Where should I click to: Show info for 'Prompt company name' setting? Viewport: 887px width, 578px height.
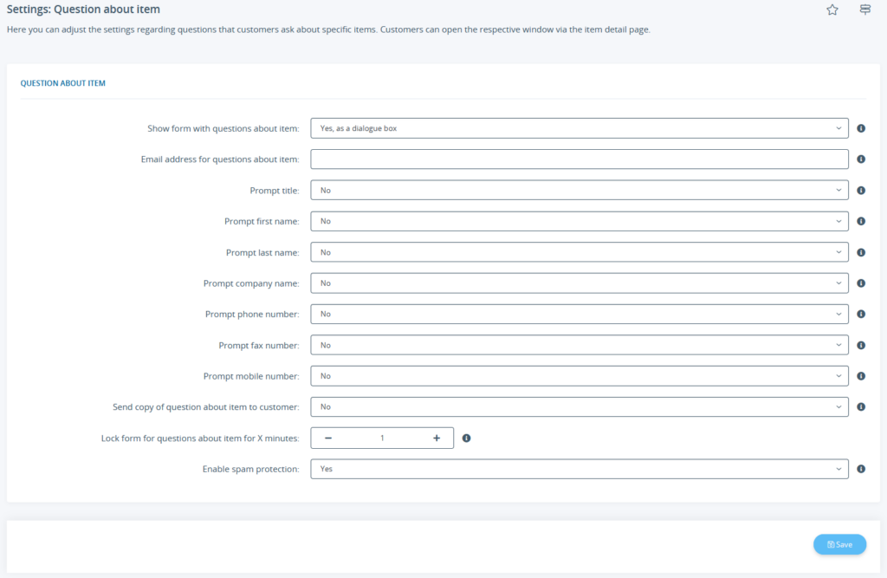(x=861, y=283)
